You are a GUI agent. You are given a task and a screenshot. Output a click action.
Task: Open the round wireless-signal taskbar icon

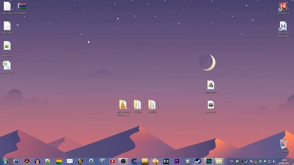[x=102, y=161]
